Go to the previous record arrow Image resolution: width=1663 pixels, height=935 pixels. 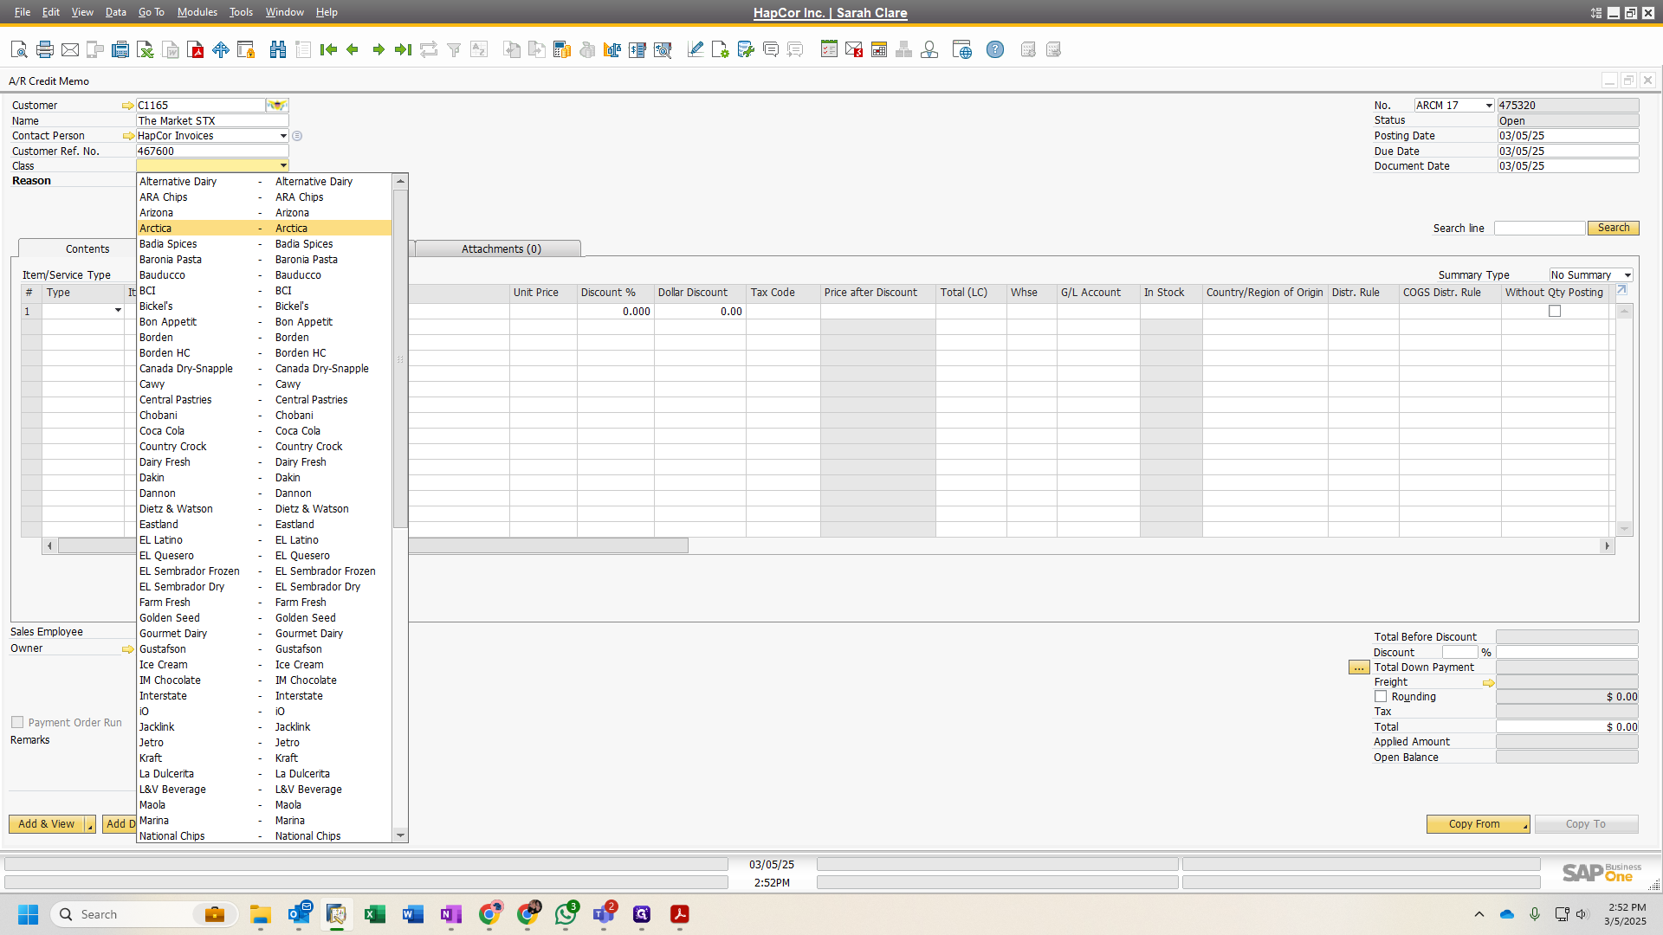[x=353, y=50]
